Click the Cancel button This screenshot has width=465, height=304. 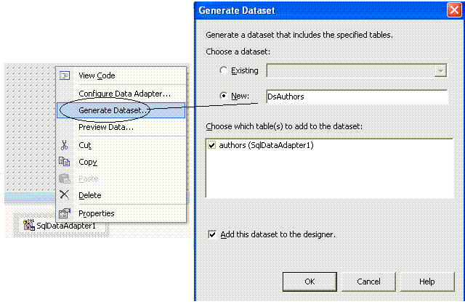coord(368,282)
